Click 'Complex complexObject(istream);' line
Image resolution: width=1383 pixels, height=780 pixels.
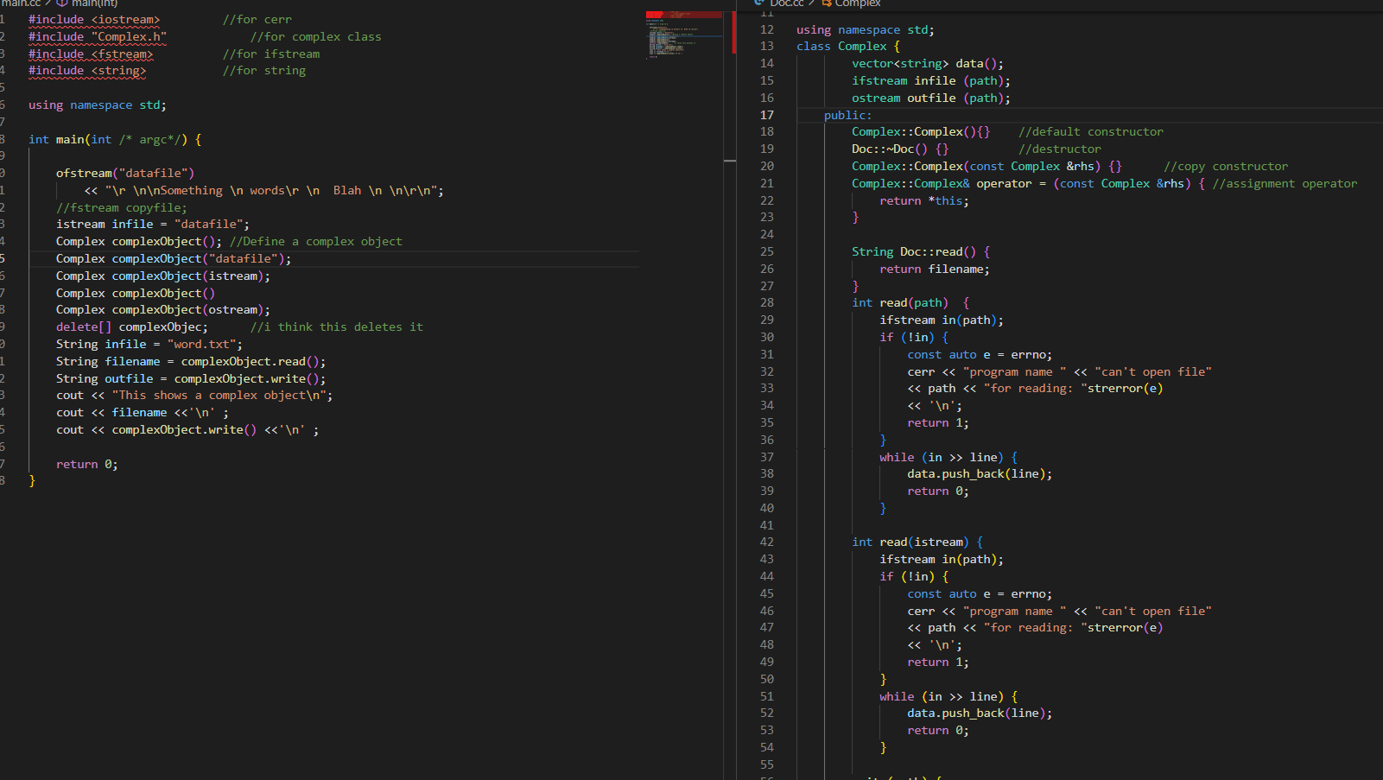coord(163,276)
